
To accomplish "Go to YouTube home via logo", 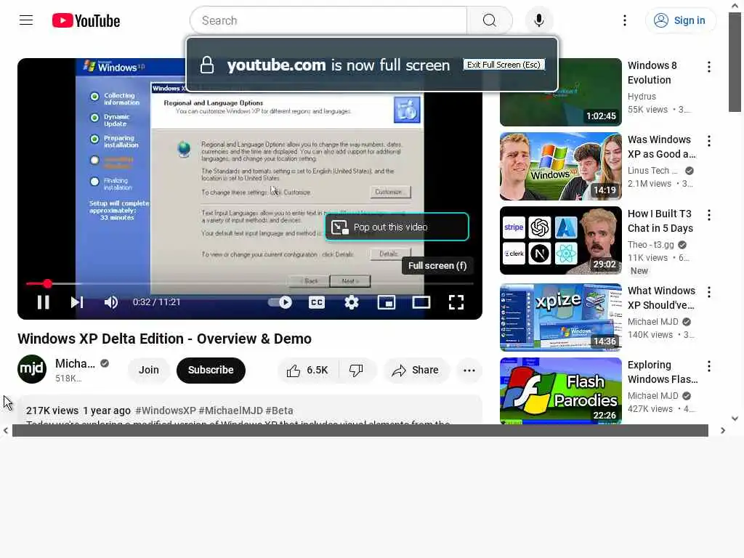I will (x=86, y=20).
